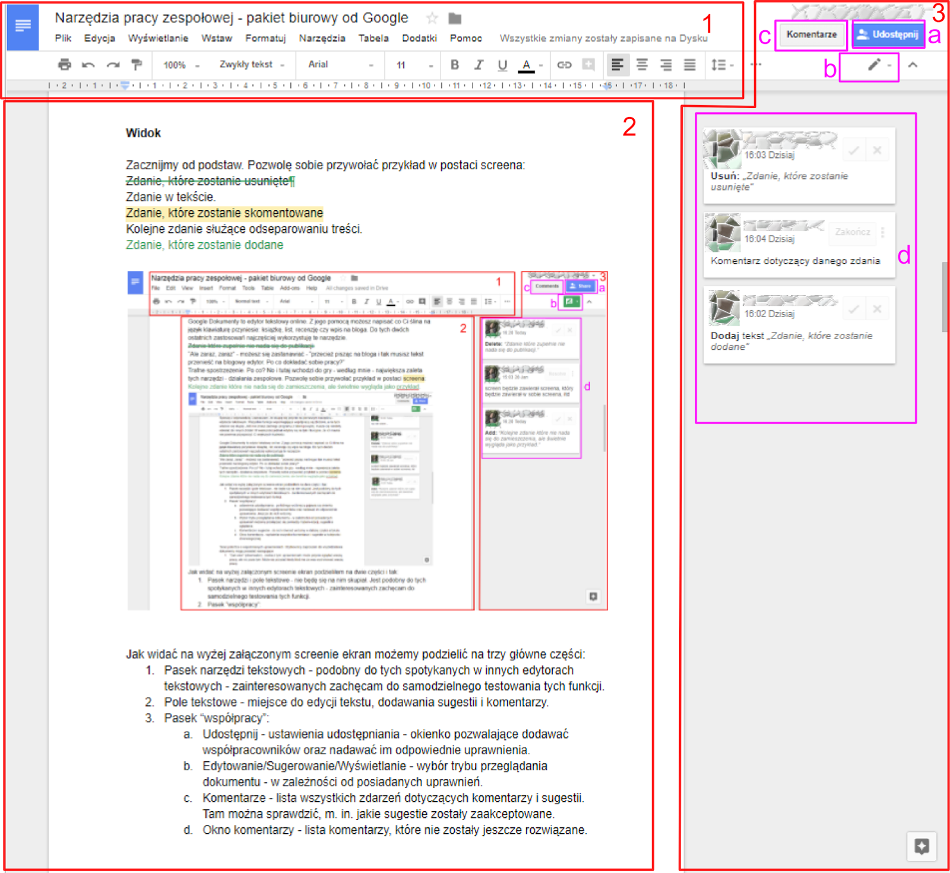This screenshot has height=873, width=950.
Task: Select the Paint format tool
Action: tap(137, 64)
